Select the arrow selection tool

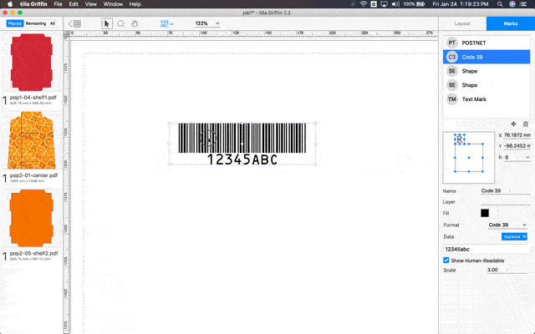[107, 23]
